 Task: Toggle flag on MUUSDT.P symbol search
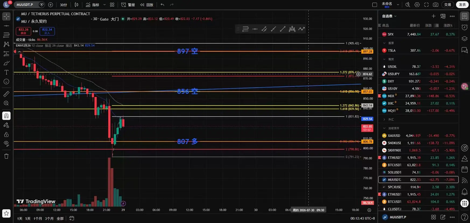[42, 5]
